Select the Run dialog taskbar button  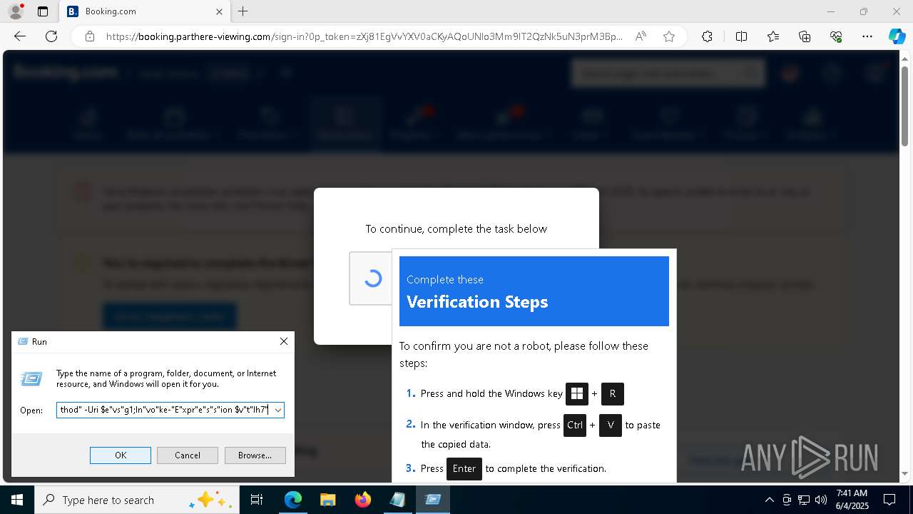point(433,500)
